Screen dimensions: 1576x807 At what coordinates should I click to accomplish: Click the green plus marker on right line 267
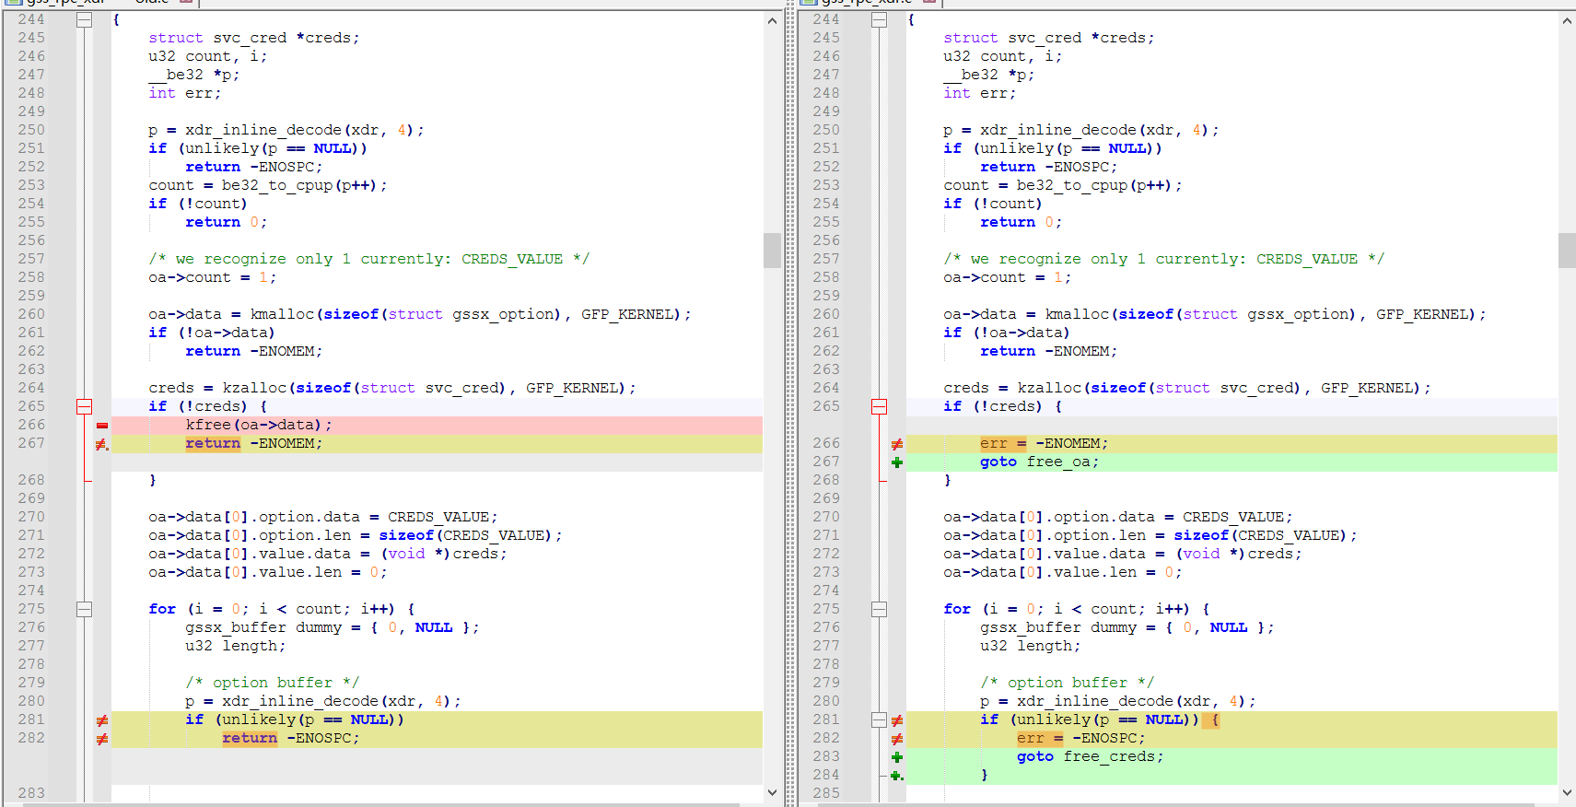pyautogui.click(x=897, y=462)
